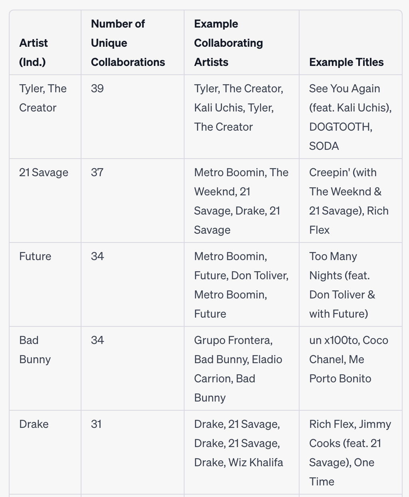Select the "Number of Unique Collaborations" header
The height and width of the screenshot is (497, 409).
(128, 43)
